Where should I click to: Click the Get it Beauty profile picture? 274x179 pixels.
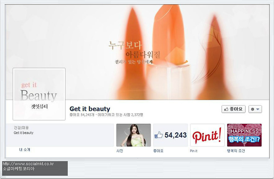39,94
